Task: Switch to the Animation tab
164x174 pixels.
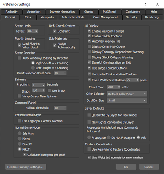Action: (34, 12)
